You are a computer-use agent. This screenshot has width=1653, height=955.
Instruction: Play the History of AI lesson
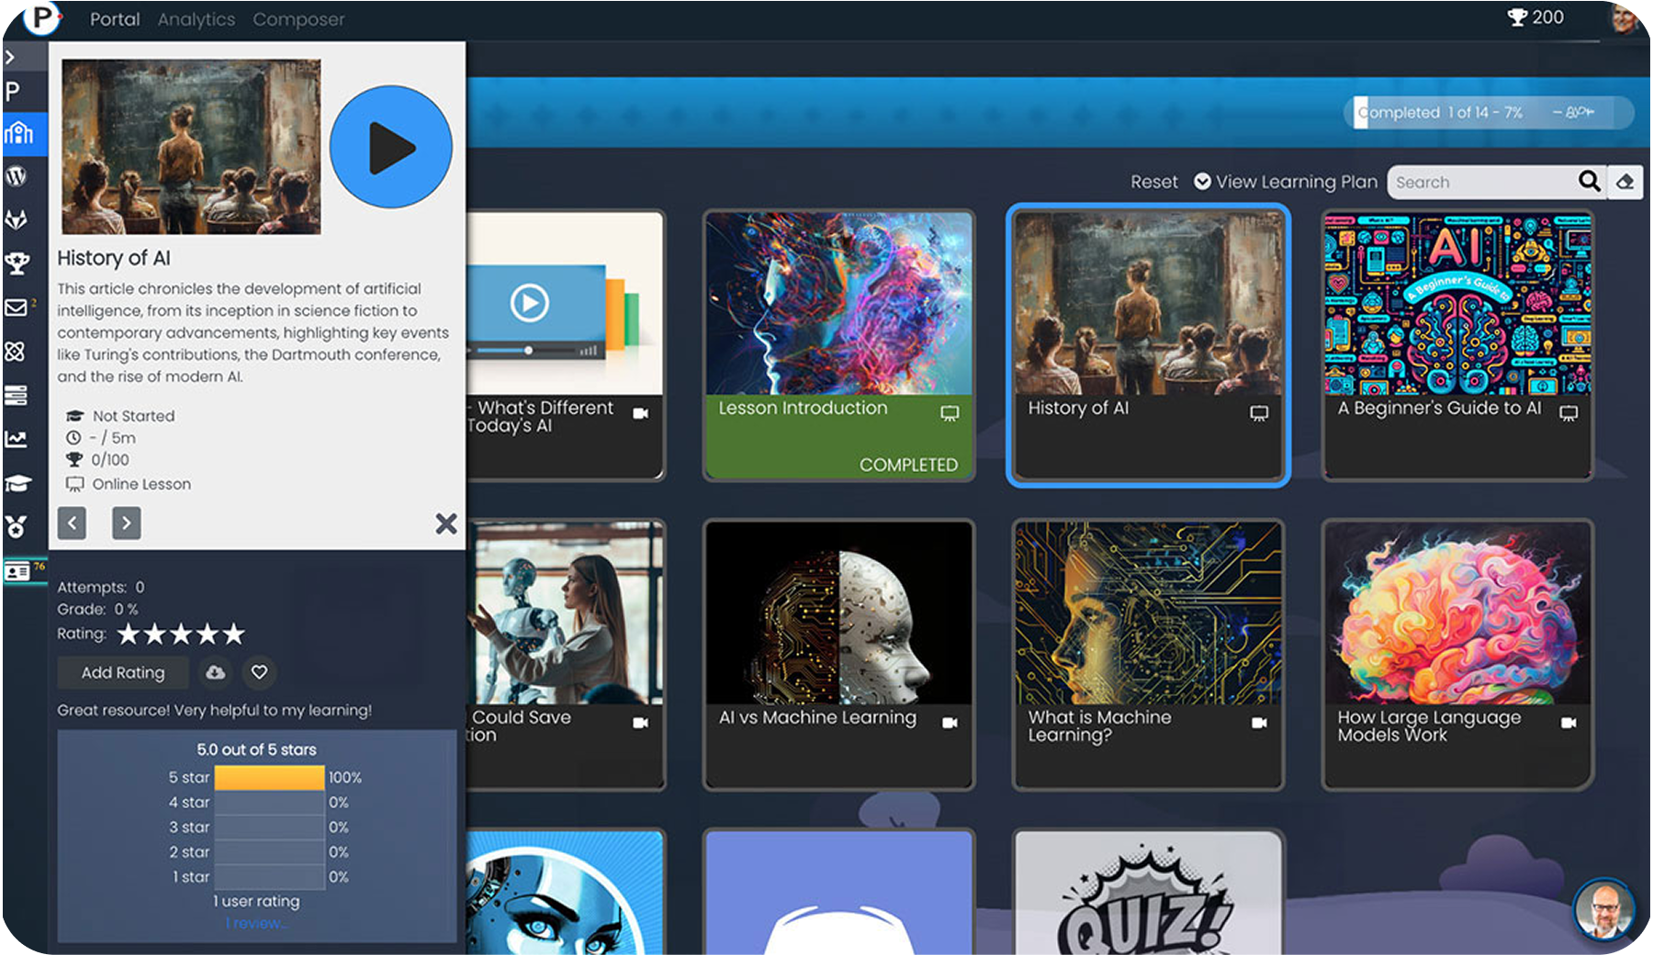click(390, 147)
